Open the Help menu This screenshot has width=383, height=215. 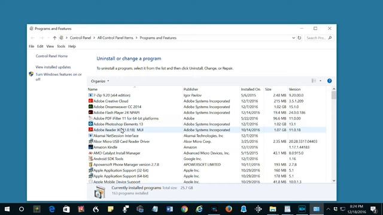pyautogui.click(x=72, y=47)
